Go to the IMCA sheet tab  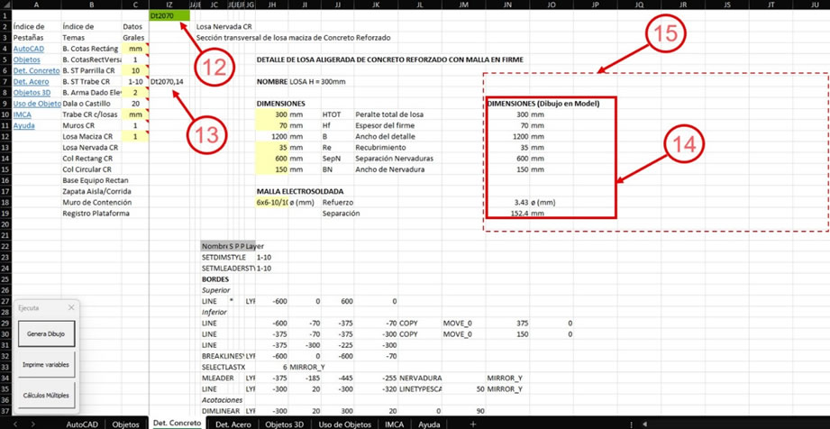pyautogui.click(x=395, y=424)
